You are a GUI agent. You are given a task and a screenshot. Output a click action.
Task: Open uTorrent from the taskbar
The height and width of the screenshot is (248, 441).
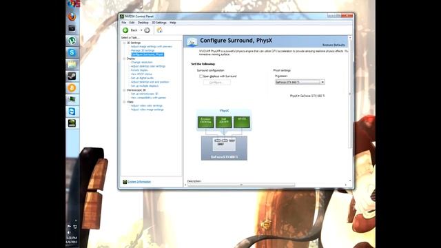[x=72, y=41]
